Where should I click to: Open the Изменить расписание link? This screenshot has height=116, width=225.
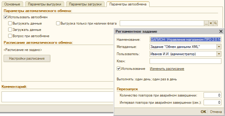(167, 69)
